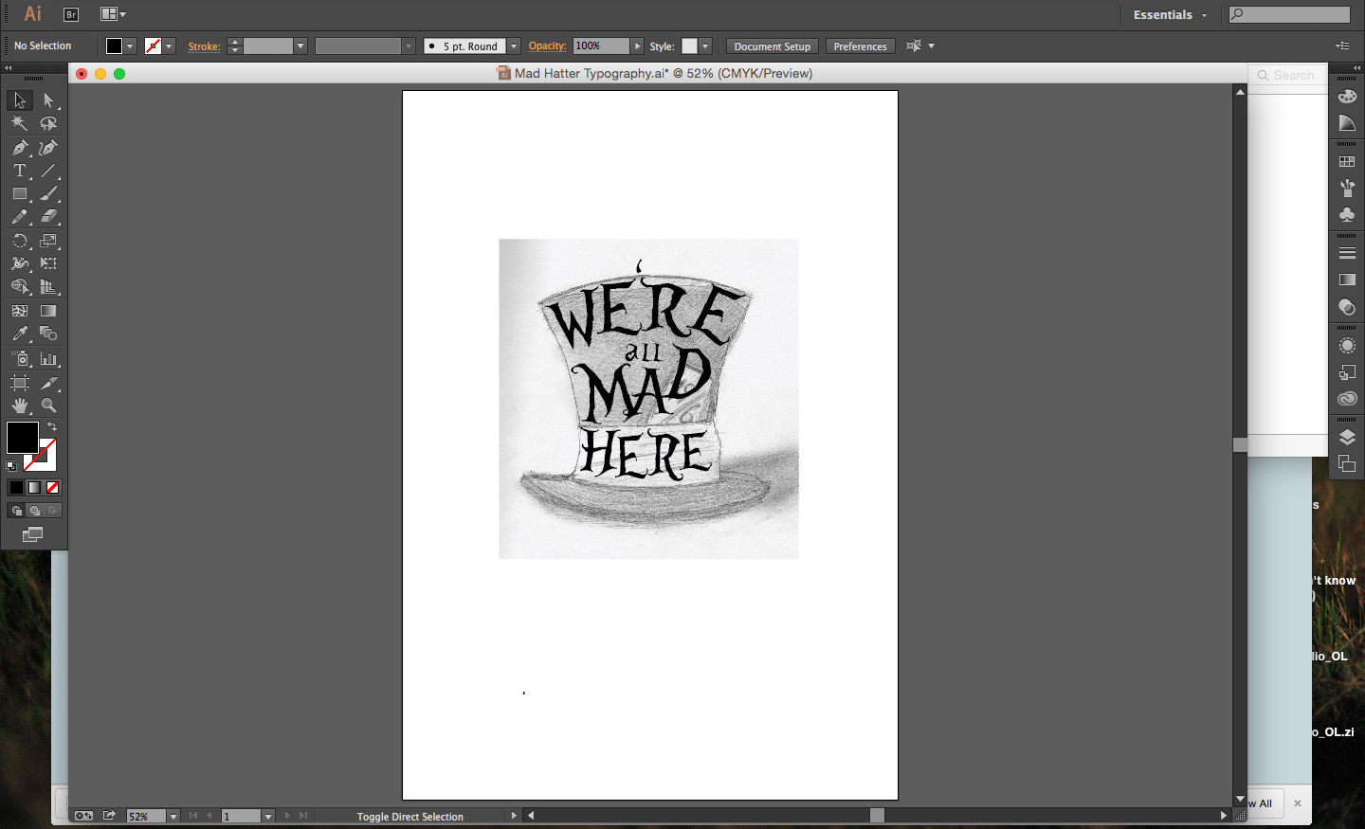Select the Free Transform tool
This screenshot has width=1365, height=829.
(x=48, y=263)
